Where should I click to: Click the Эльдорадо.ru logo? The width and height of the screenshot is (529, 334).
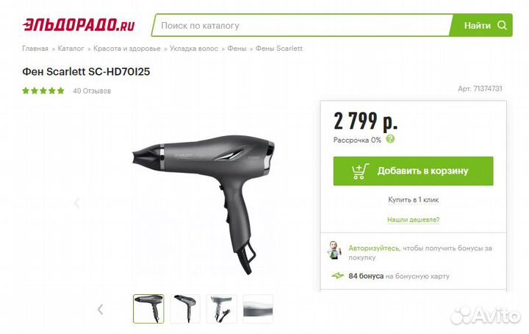tap(79, 25)
